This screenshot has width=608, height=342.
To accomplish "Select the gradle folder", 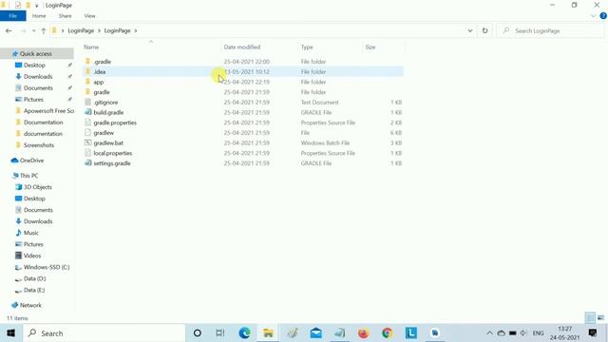I will [243, 92].
